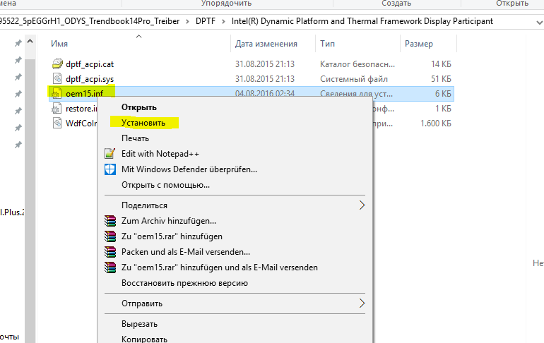The width and height of the screenshot is (544, 343).
Task: Click the topmost pin icon in navigation pane
Action: [x=18, y=43]
